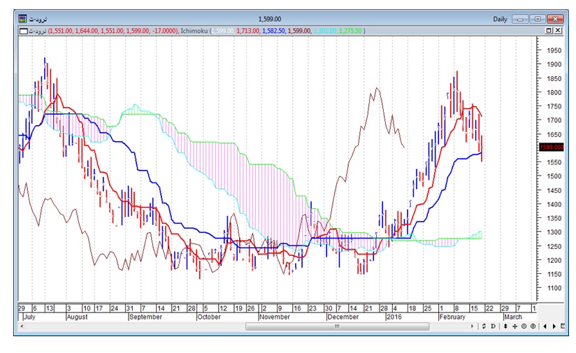Click the horizontal scrollbar left arrow
576x353 pixels.
(22, 326)
